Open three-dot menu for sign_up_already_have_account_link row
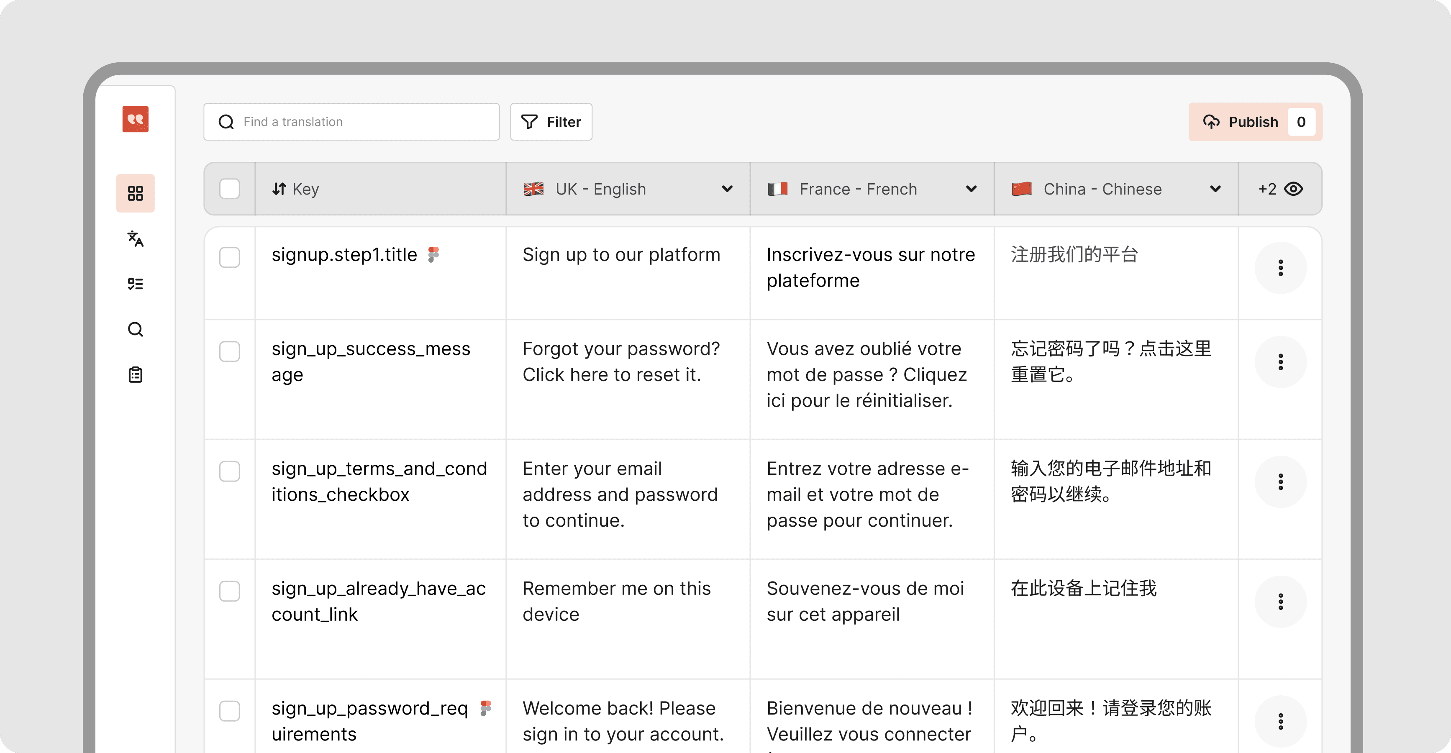1451x753 pixels. coord(1280,602)
